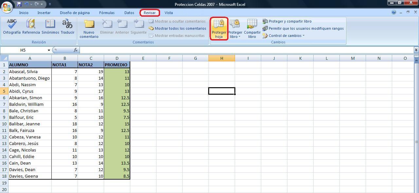Run the Ortografía spell check
This screenshot has height=193, width=419.
[12, 27]
